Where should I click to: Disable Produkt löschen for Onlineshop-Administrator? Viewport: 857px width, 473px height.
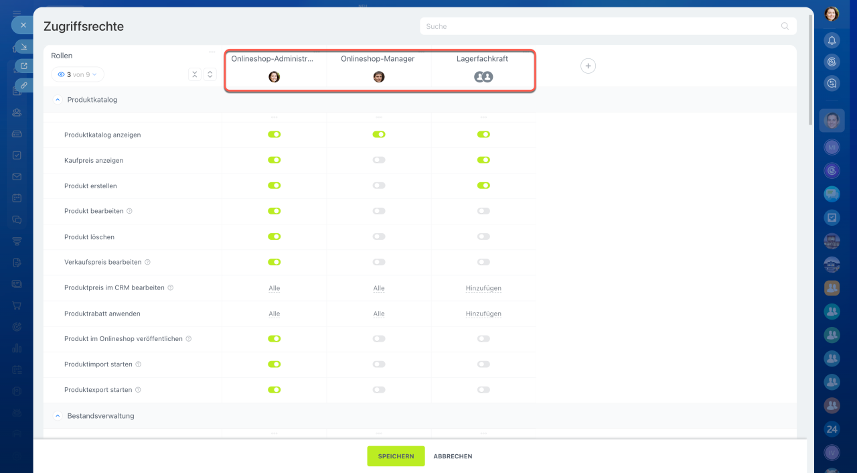click(x=275, y=236)
